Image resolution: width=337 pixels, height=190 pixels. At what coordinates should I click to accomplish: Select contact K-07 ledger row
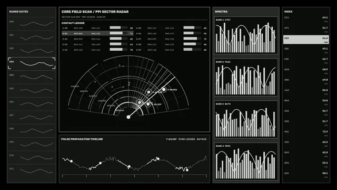[171, 39]
